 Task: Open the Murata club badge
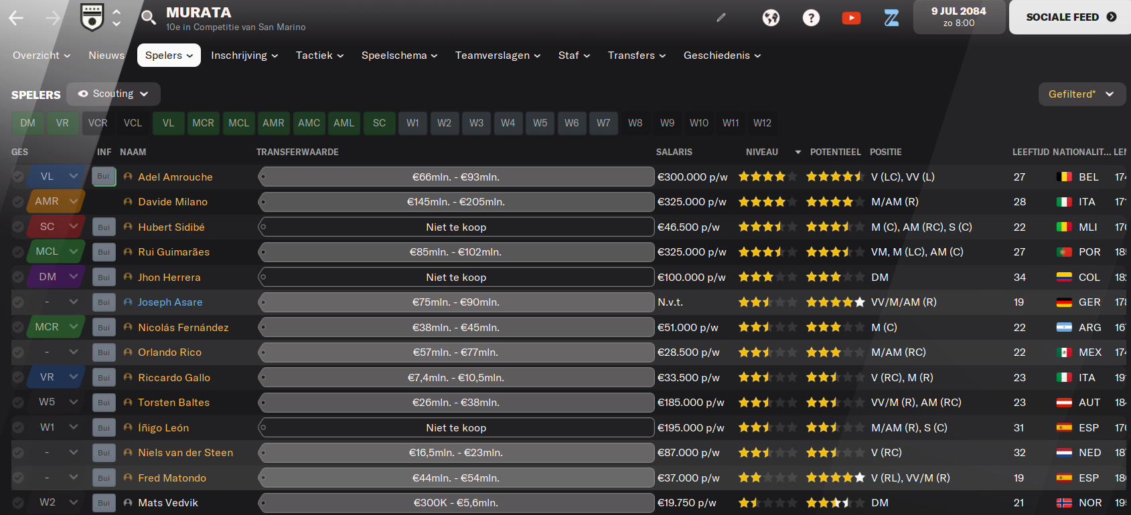click(x=92, y=17)
